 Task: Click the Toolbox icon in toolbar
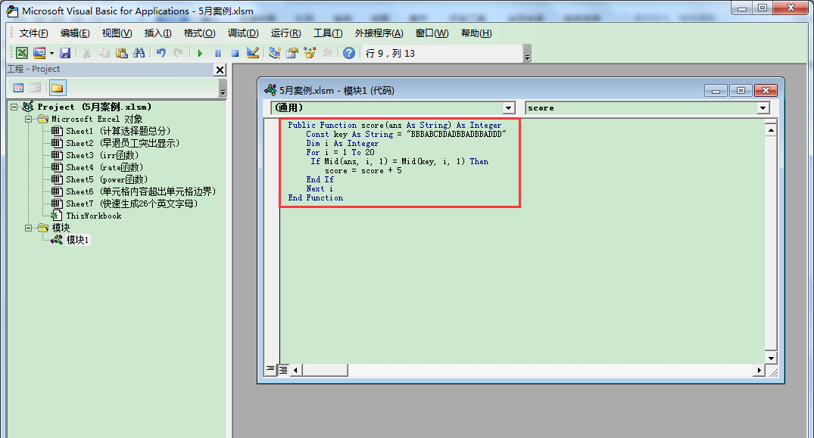tap(328, 53)
